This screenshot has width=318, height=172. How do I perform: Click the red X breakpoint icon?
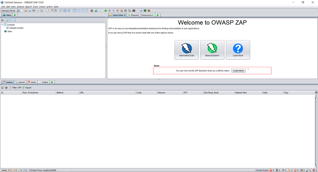122,11
